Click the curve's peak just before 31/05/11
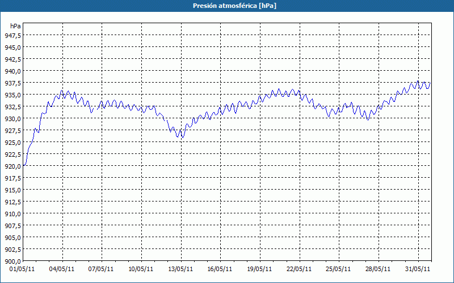The height and width of the screenshot is (283, 454). 417,81
